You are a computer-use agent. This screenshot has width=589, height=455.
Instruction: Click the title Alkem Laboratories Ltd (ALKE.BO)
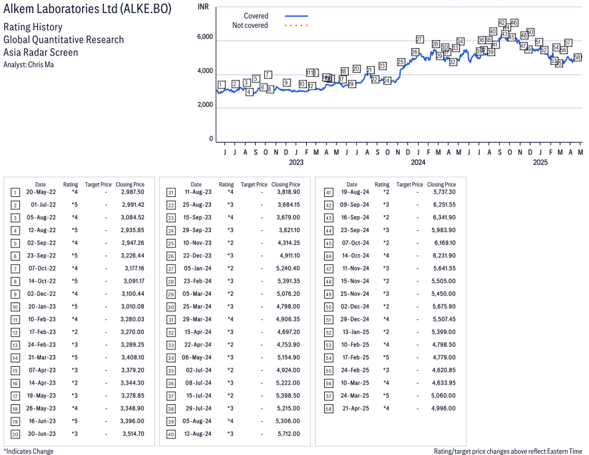click(x=87, y=9)
